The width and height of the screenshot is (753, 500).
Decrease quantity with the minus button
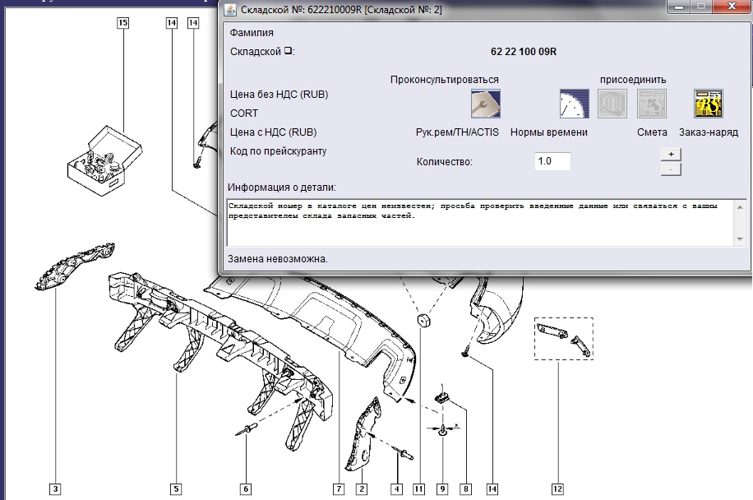coord(671,169)
